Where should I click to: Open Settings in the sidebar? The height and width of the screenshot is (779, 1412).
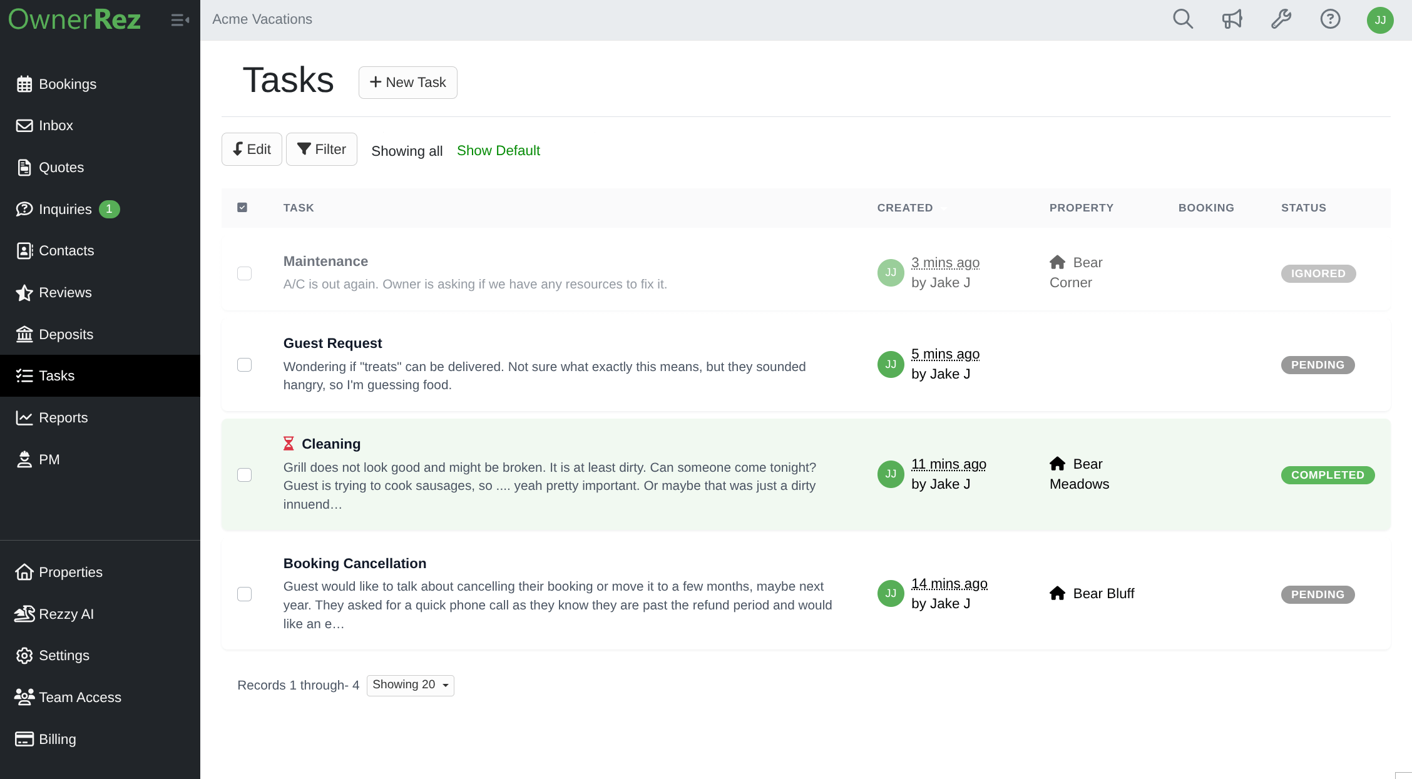100,655
